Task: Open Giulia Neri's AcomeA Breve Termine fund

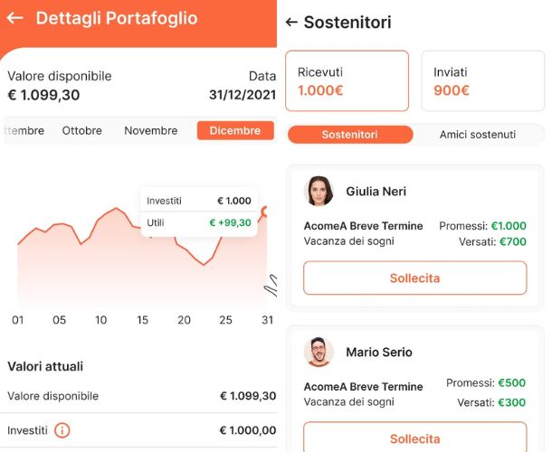Action: (x=363, y=226)
